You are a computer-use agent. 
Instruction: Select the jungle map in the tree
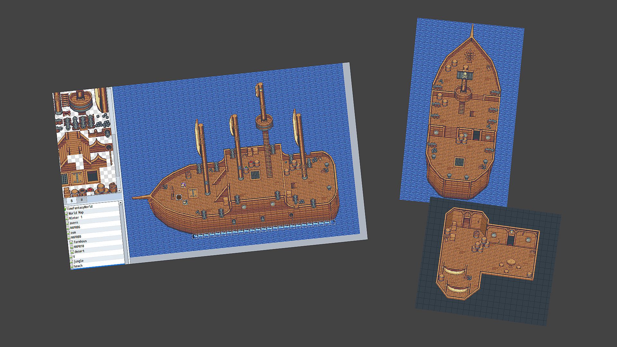(79, 261)
